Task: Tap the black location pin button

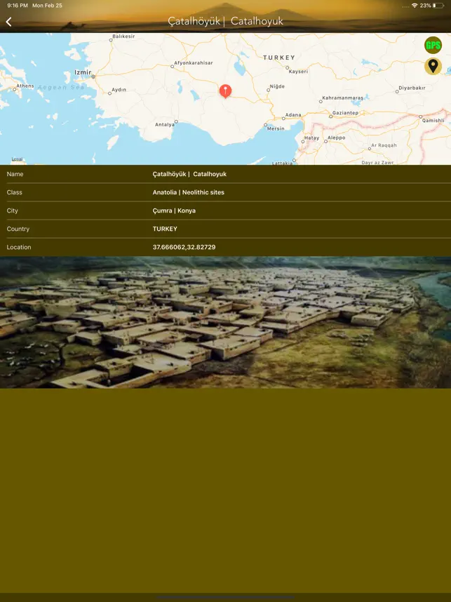Action: tap(433, 66)
